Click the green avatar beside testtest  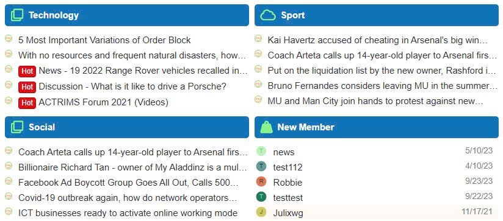click(261, 197)
